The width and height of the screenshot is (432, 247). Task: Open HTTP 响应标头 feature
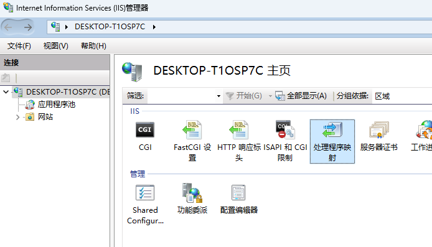click(x=238, y=141)
